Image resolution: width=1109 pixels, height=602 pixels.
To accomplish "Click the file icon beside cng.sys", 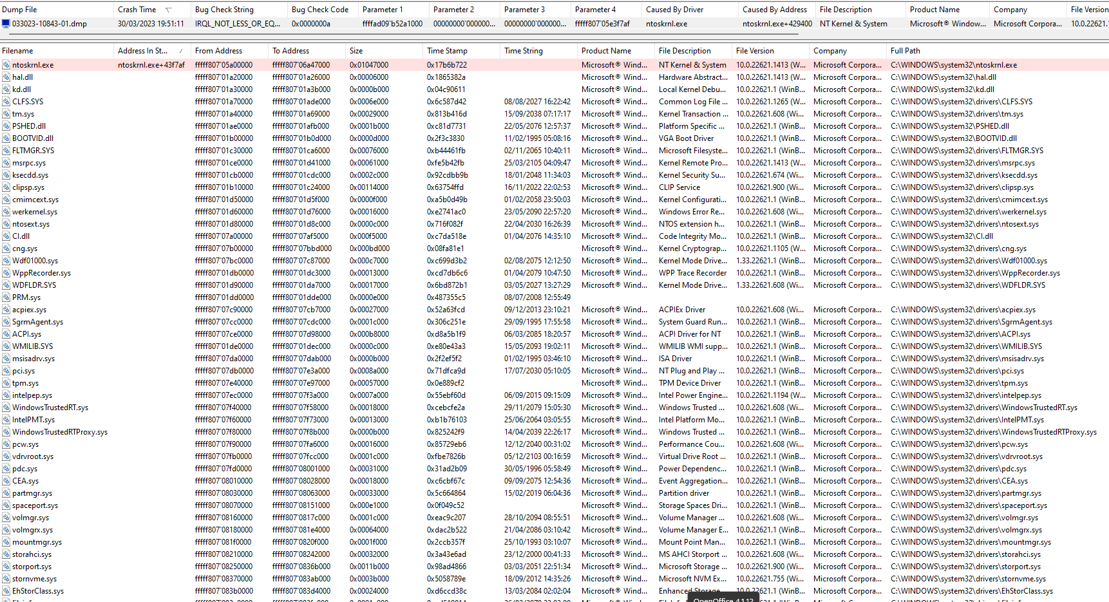I will click(x=6, y=249).
